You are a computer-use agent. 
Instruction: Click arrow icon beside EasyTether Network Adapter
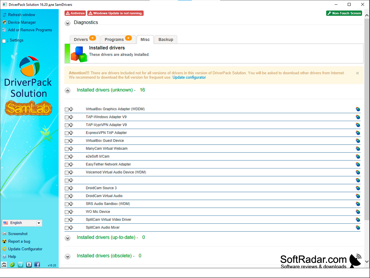(x=71, y=164)
